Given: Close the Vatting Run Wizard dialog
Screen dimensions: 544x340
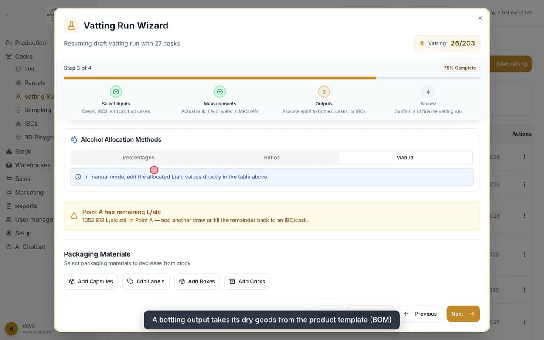Looking at the screenshot, I should pos(480,18).
